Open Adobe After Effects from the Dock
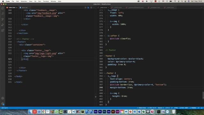This screenshot has width=204, height=115. 109,111
